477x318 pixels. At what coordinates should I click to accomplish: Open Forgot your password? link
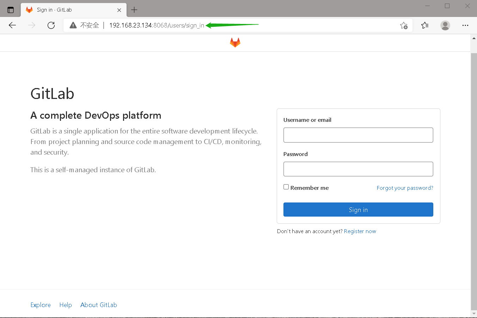click(x=405, y=188)
